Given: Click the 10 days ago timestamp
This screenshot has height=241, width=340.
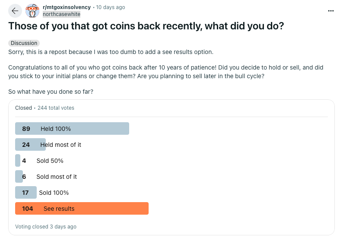Looking at the screenshot, I should [x=111, y=7].
